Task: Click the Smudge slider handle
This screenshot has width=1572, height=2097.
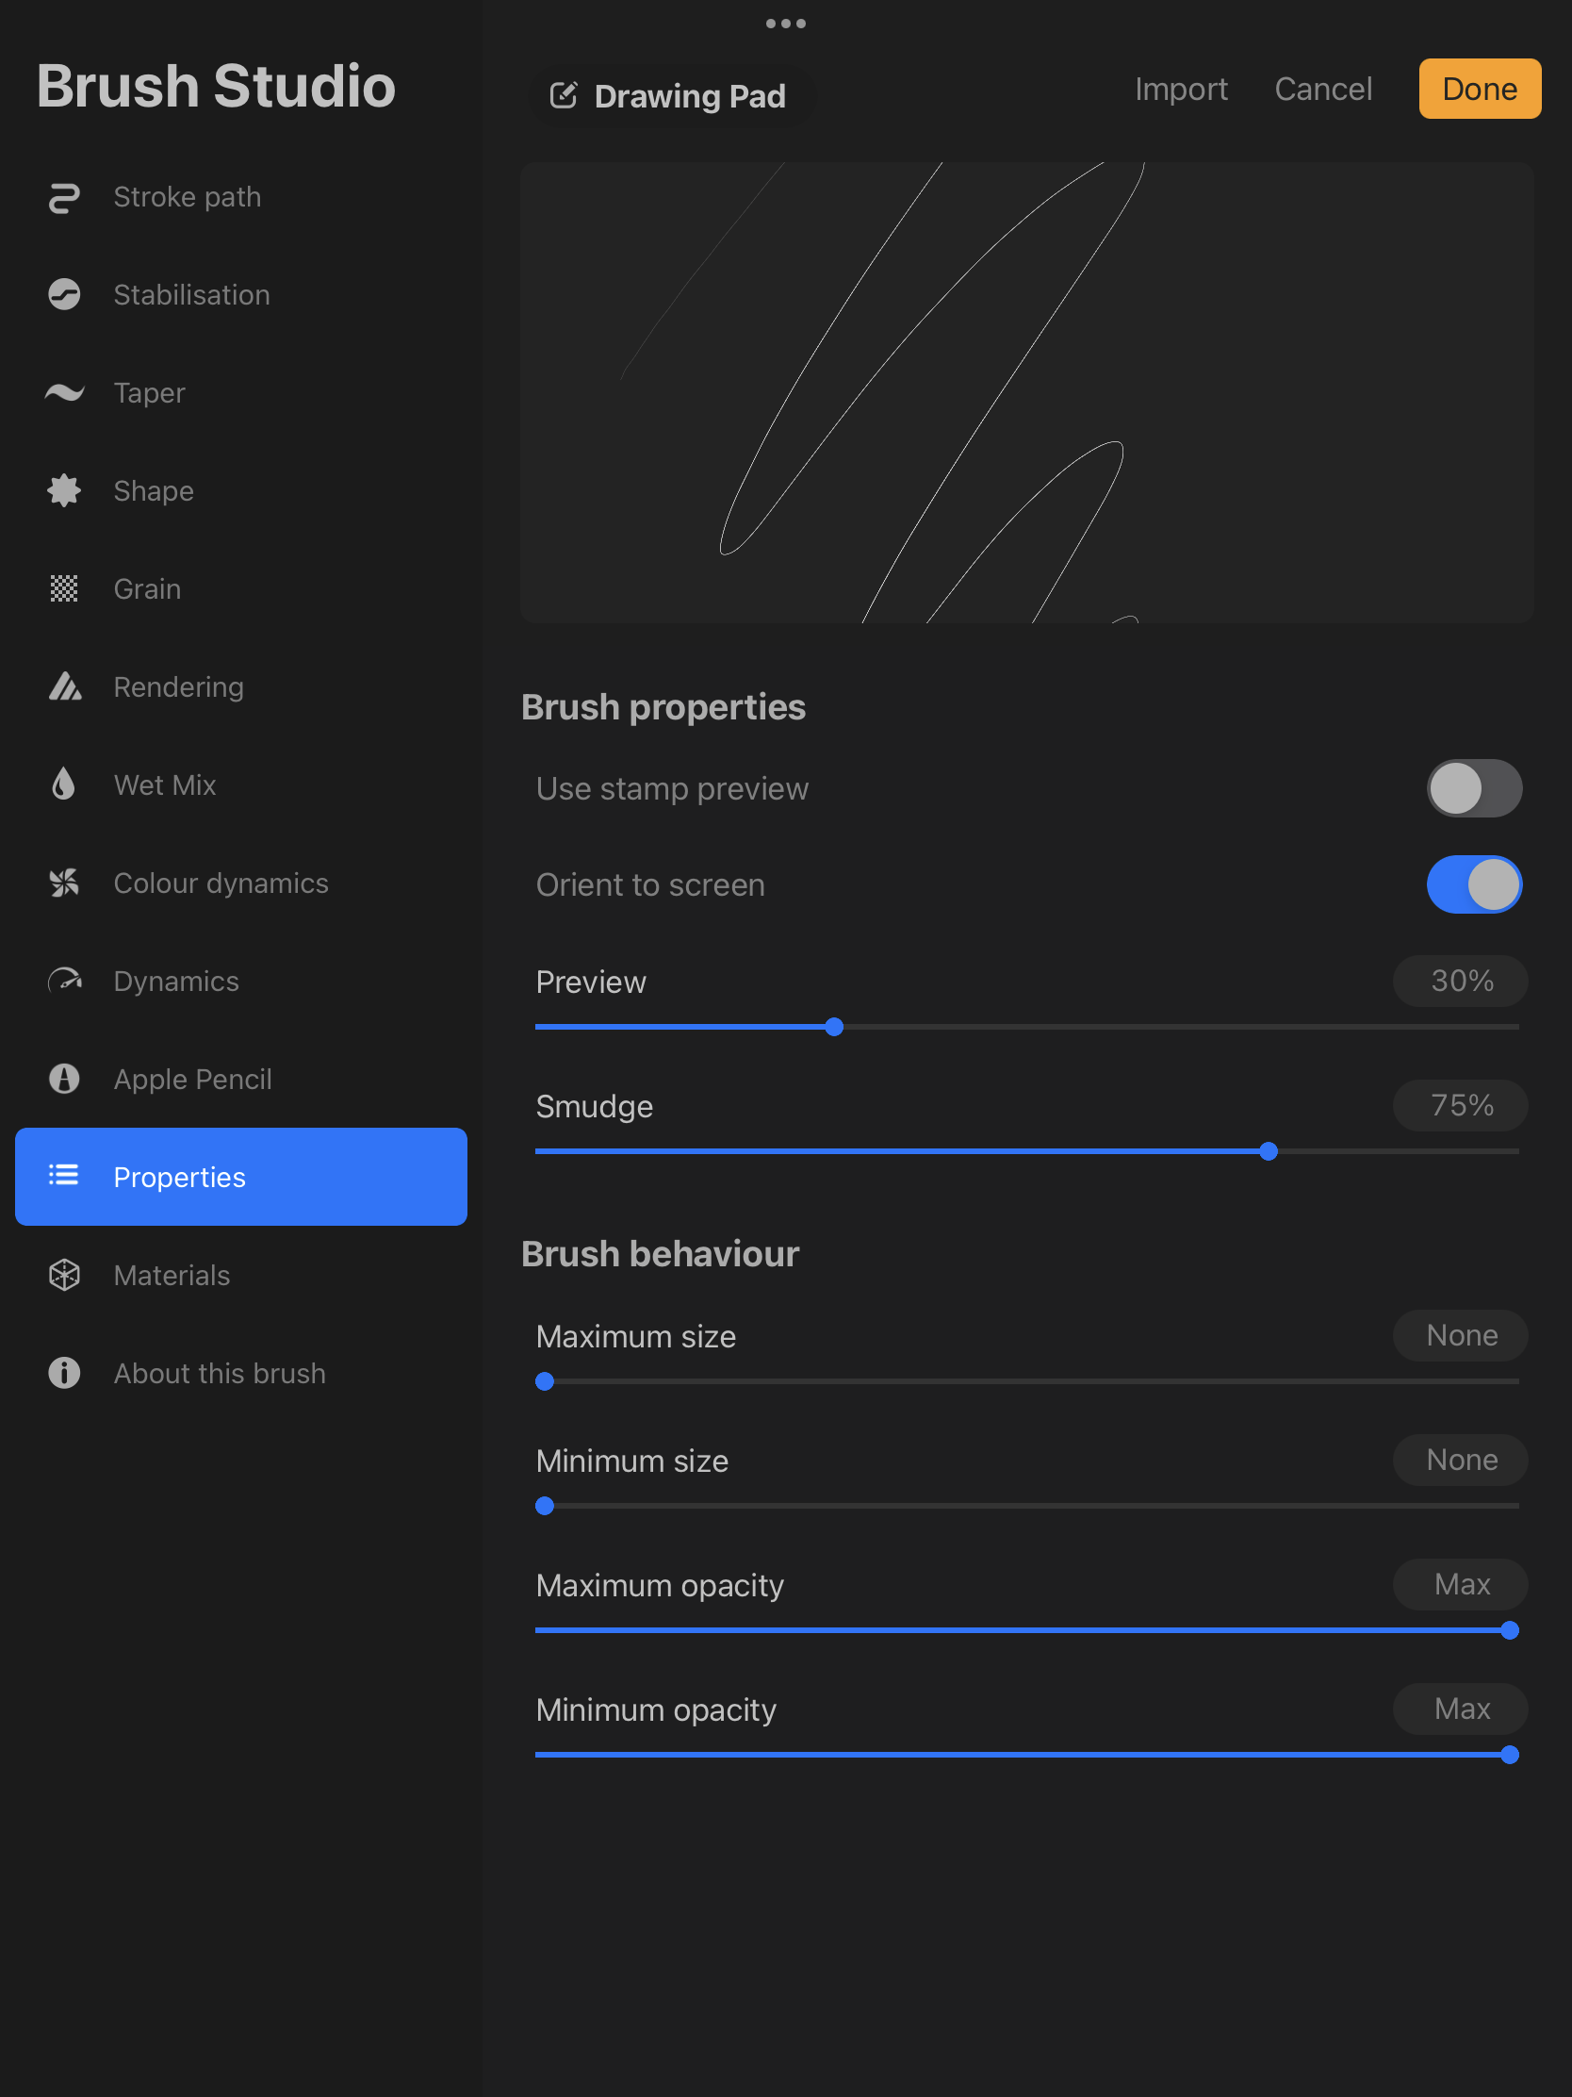Action: (x=1268, y=1151)
